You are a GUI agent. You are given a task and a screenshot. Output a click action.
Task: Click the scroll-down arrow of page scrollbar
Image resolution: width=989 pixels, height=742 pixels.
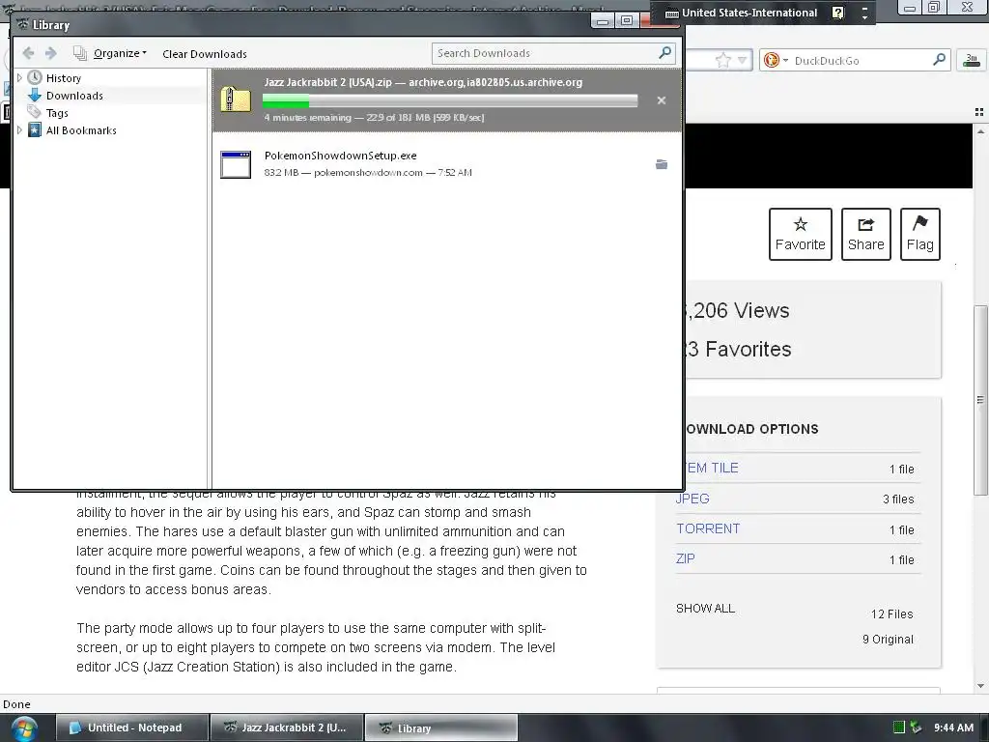coord(980,686)
